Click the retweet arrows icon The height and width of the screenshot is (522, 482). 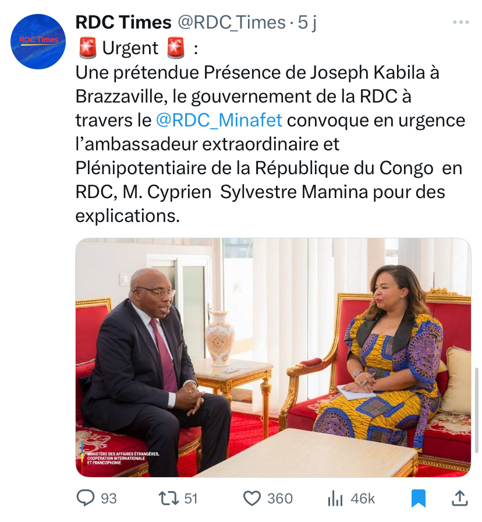coord(168,498)
